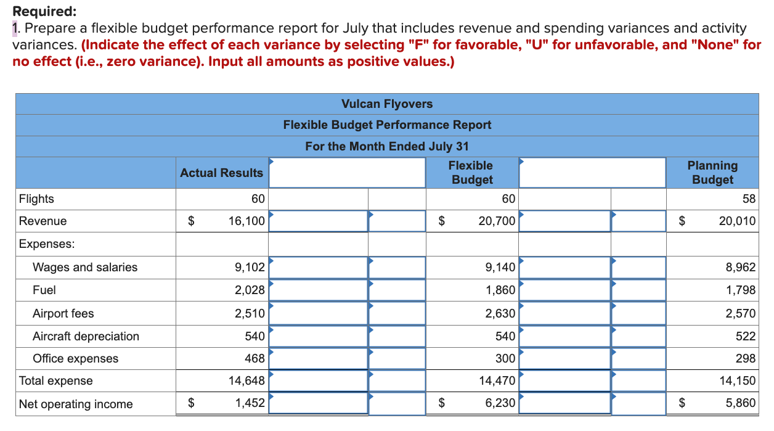The height and width of the screenshot is (431, 774).
Task: Click the 'Net operating income' row label
Action: click(x=76, y=404)
